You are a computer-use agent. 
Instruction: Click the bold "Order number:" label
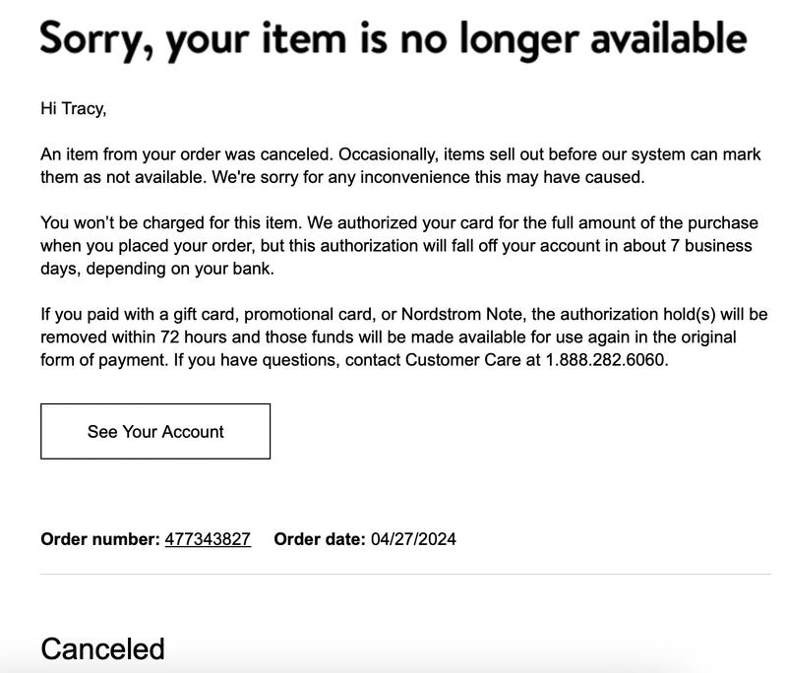click(x=99, y=539)
